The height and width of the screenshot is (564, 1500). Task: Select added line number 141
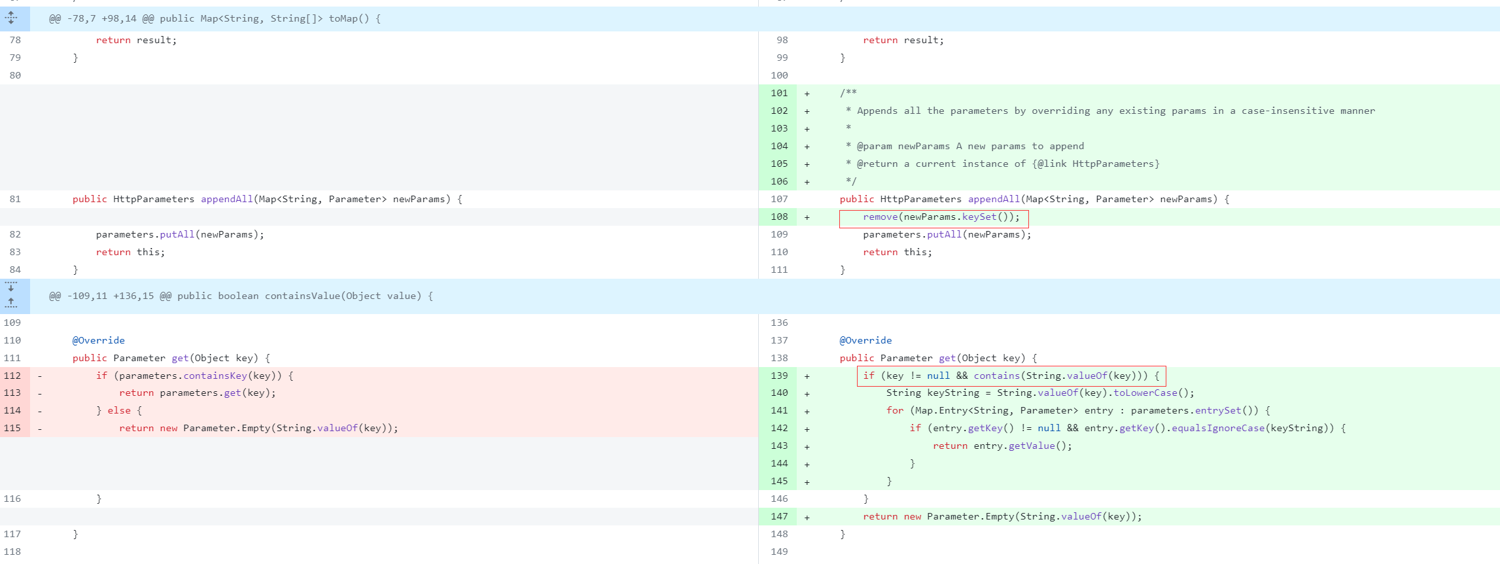tap(779, 410)
